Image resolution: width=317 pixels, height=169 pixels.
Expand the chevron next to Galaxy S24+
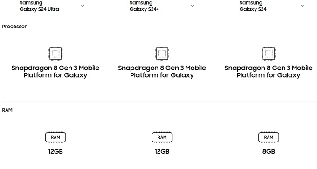(x=193, y=6)
